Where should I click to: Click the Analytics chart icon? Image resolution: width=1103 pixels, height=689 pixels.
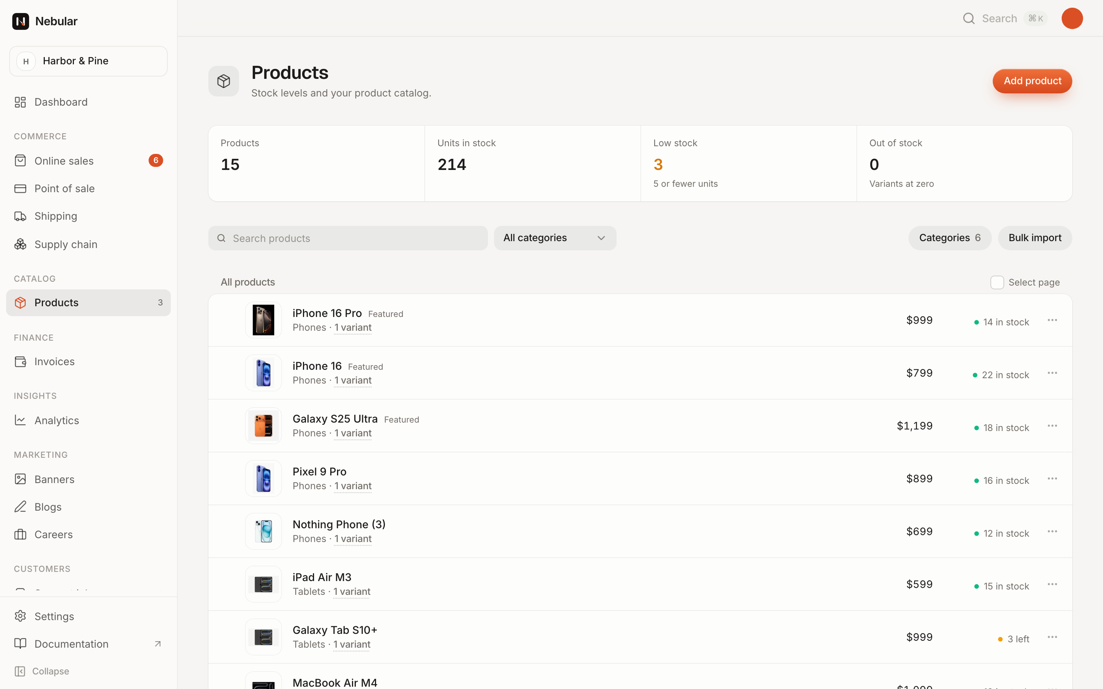coord(20,420)
